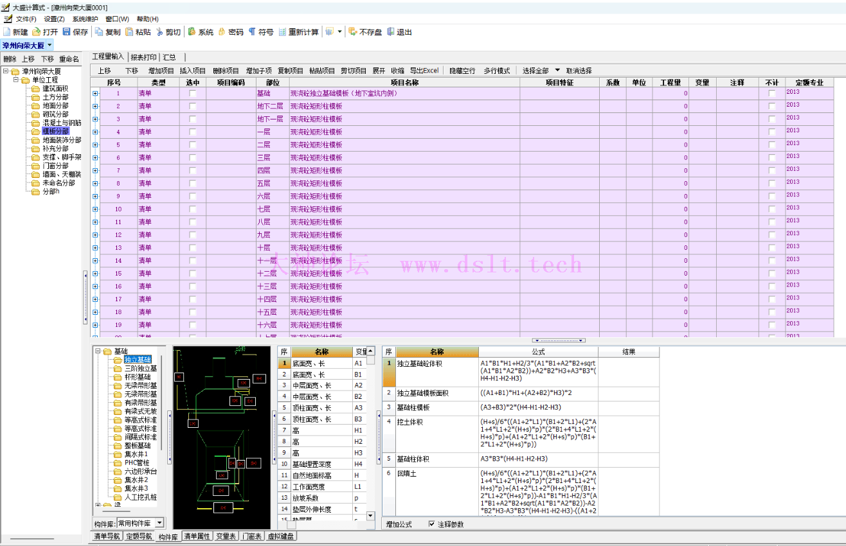The width and height of the screenshot is (846, 546).
Task: Click the 土方分部 folder icon
Action: click(36, 97)
